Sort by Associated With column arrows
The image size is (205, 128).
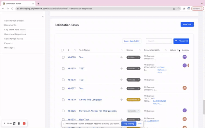click(x=166, y=50)
